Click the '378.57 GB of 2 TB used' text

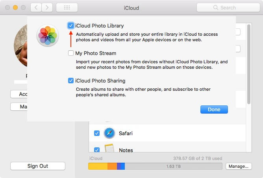coord(198,158)
